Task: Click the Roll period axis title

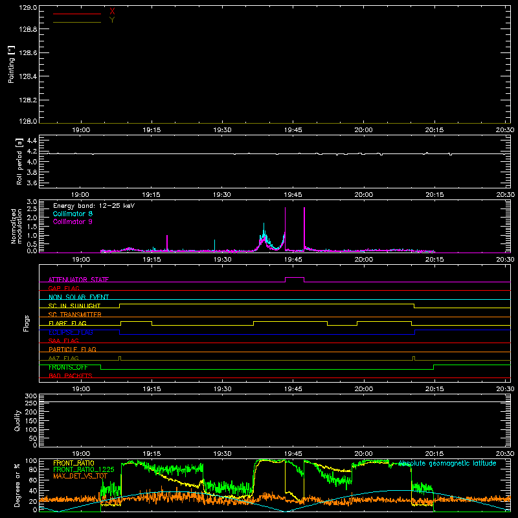Action: (x=19, y=161)
